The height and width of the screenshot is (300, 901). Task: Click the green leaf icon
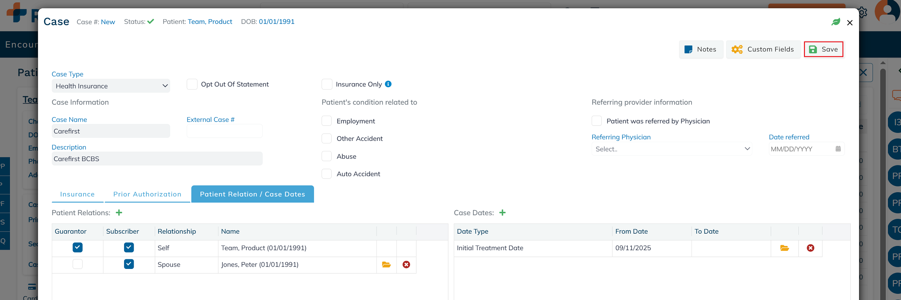pyautogui.click(x=836, y=22)
